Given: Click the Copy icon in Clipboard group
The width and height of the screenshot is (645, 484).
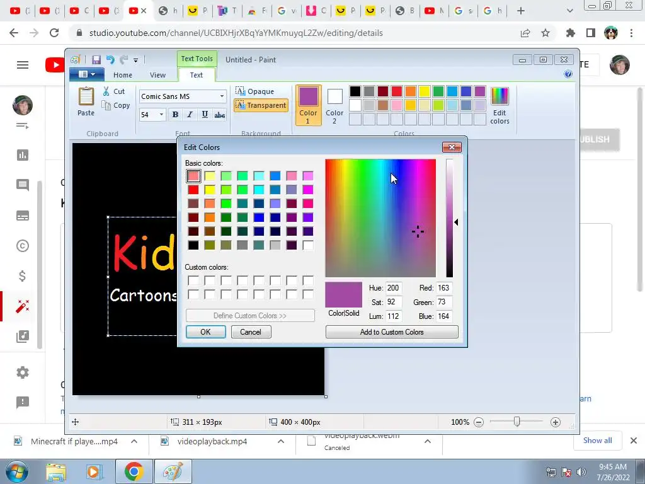Looking at the screenshot, I should (106, 105).
